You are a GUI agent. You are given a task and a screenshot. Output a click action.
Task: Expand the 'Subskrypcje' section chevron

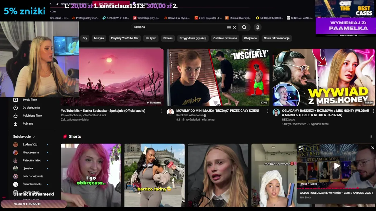[34, 137]
